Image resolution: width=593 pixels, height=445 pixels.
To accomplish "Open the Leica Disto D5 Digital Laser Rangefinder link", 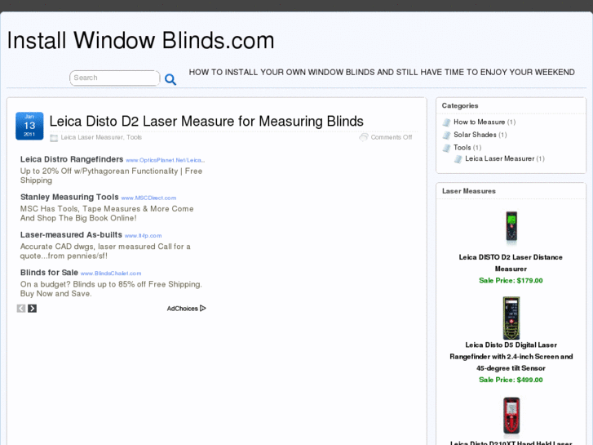I will [x=511, y=356].
